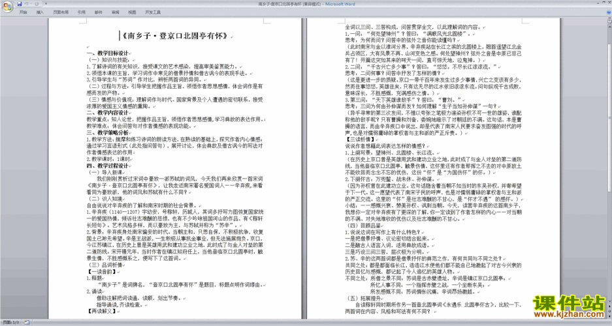
Task: Click the line 2.教学课时：1课时
Action: 108,159
